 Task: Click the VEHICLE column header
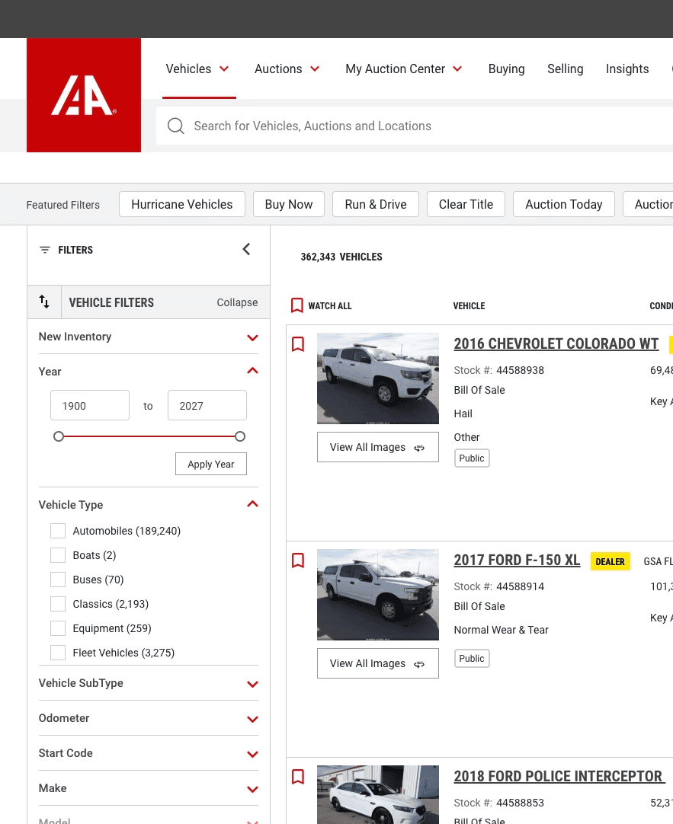(469, 306)
